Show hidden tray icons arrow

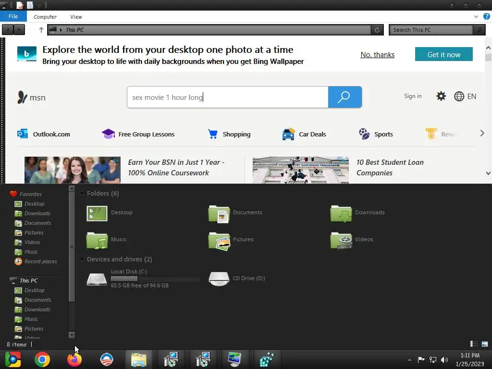(x=409, y=359)
